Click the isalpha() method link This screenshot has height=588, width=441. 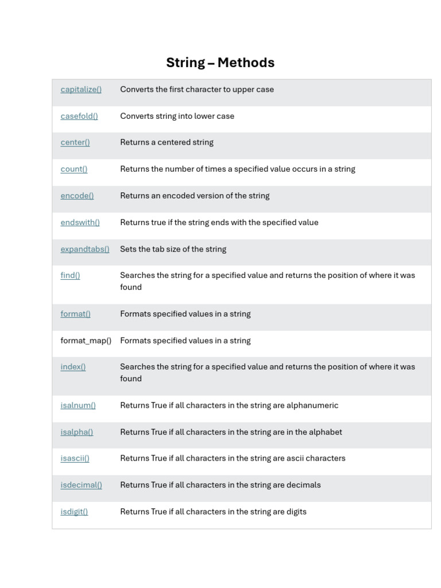[x=77, y=432]
